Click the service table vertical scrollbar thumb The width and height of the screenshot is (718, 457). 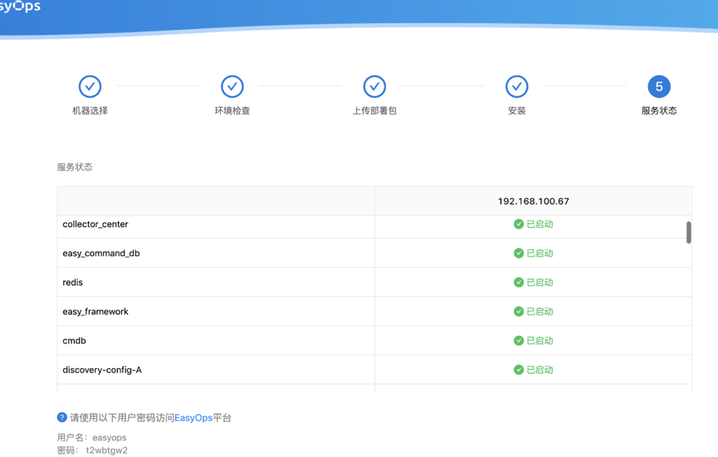[x=688, y=233]
